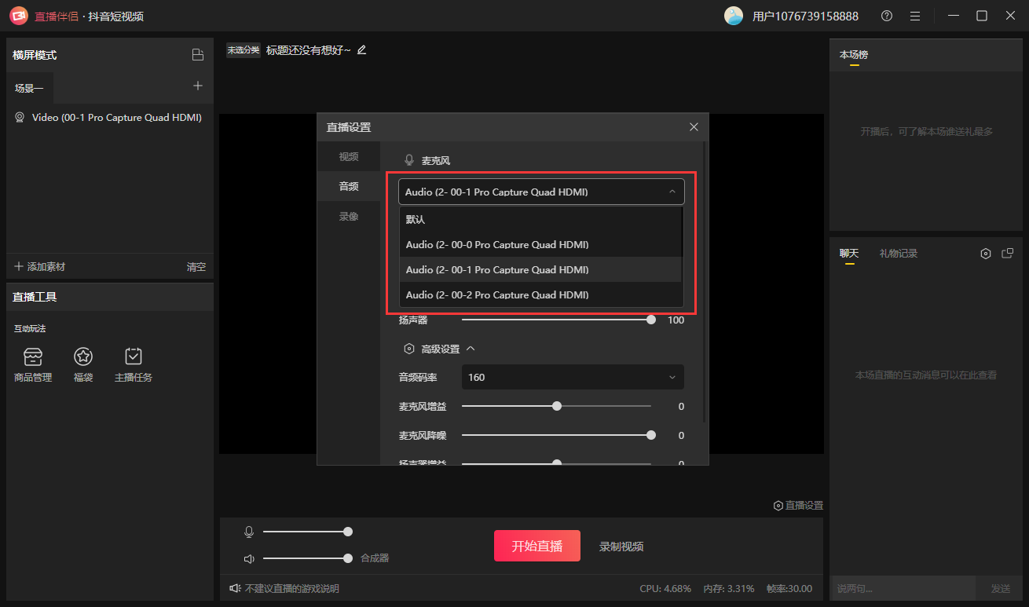Mute microphone icon in bottom bar
This screenshot has height=607, width=1029.
click(249, 532)
